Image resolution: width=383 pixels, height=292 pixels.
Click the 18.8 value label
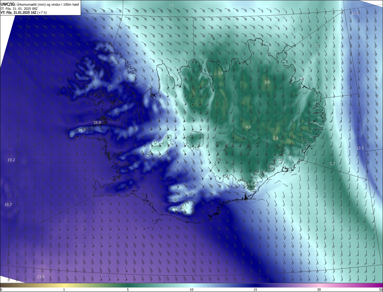coord(97,122)
